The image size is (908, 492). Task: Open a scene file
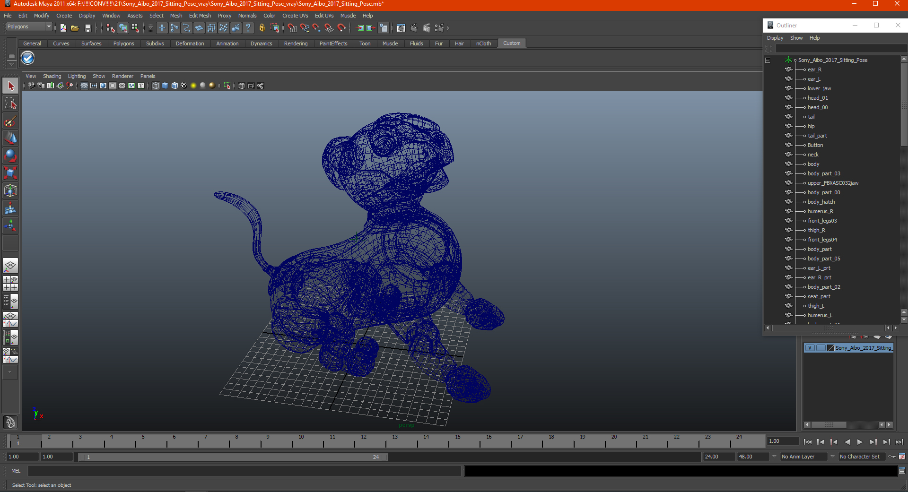pos(75,28)
